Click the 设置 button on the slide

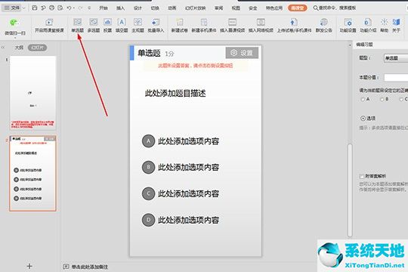point(242,53)
